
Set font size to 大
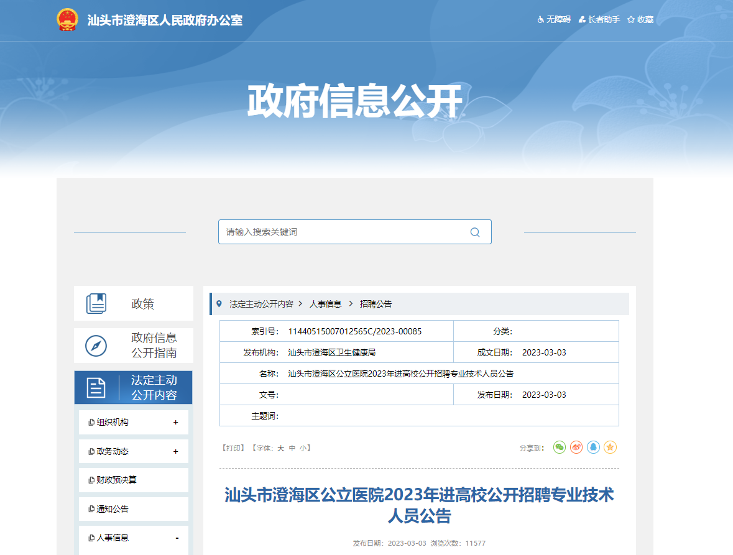click(280, 448)
